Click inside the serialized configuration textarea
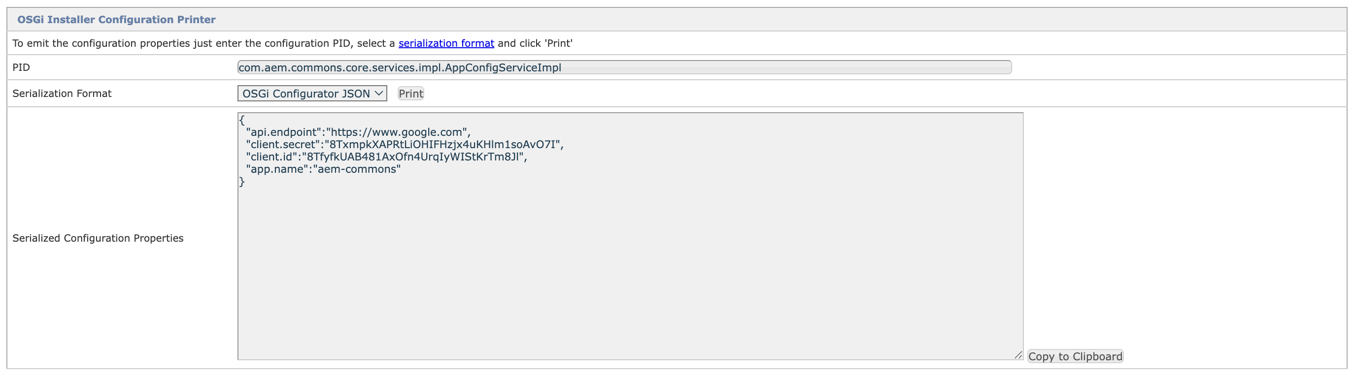The height and width of the screenshot is (377, 1354). pos(630,236)
